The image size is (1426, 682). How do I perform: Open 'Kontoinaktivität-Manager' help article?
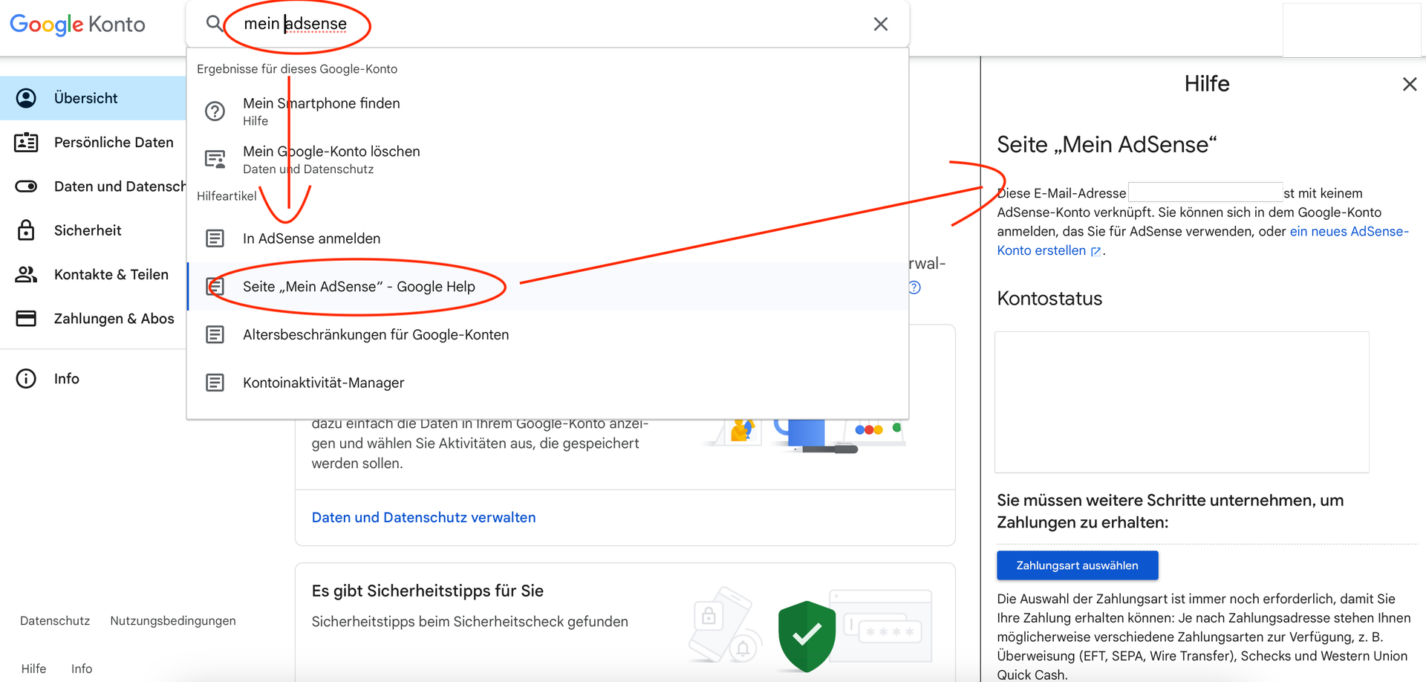point(323,383)
